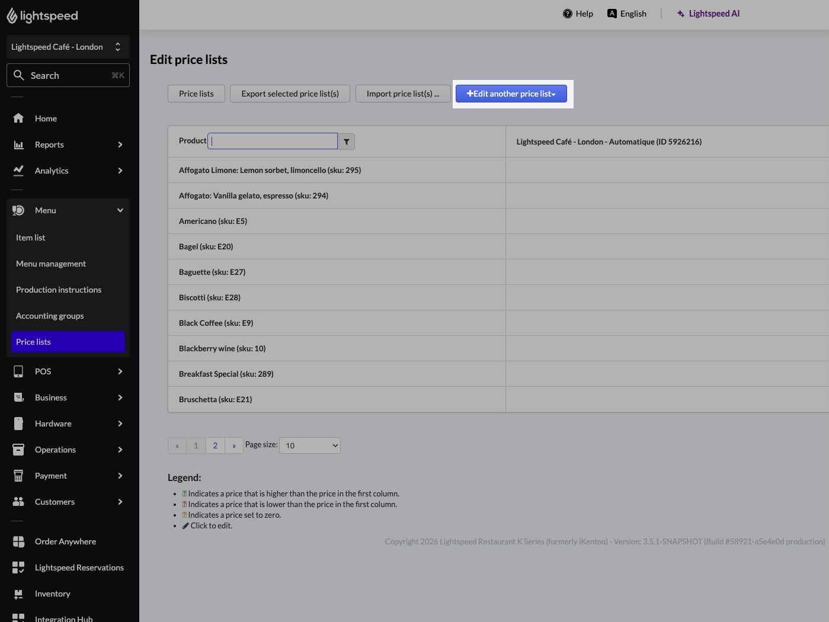
Task: Expand the Customers submenu chevron
Action: pyautogui.click(x=120, y=502)
